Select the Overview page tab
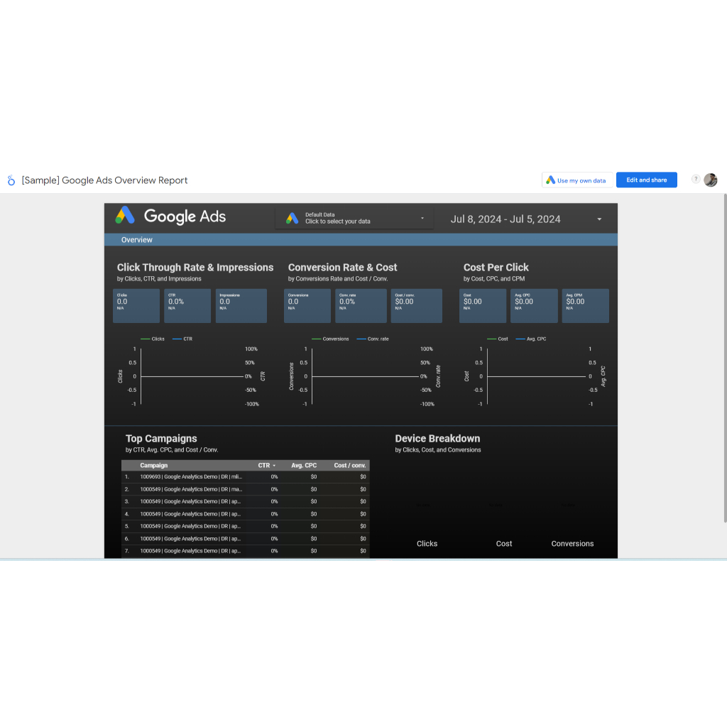The image size is (727, 727). pyautogui.click(x=137, y=240)
